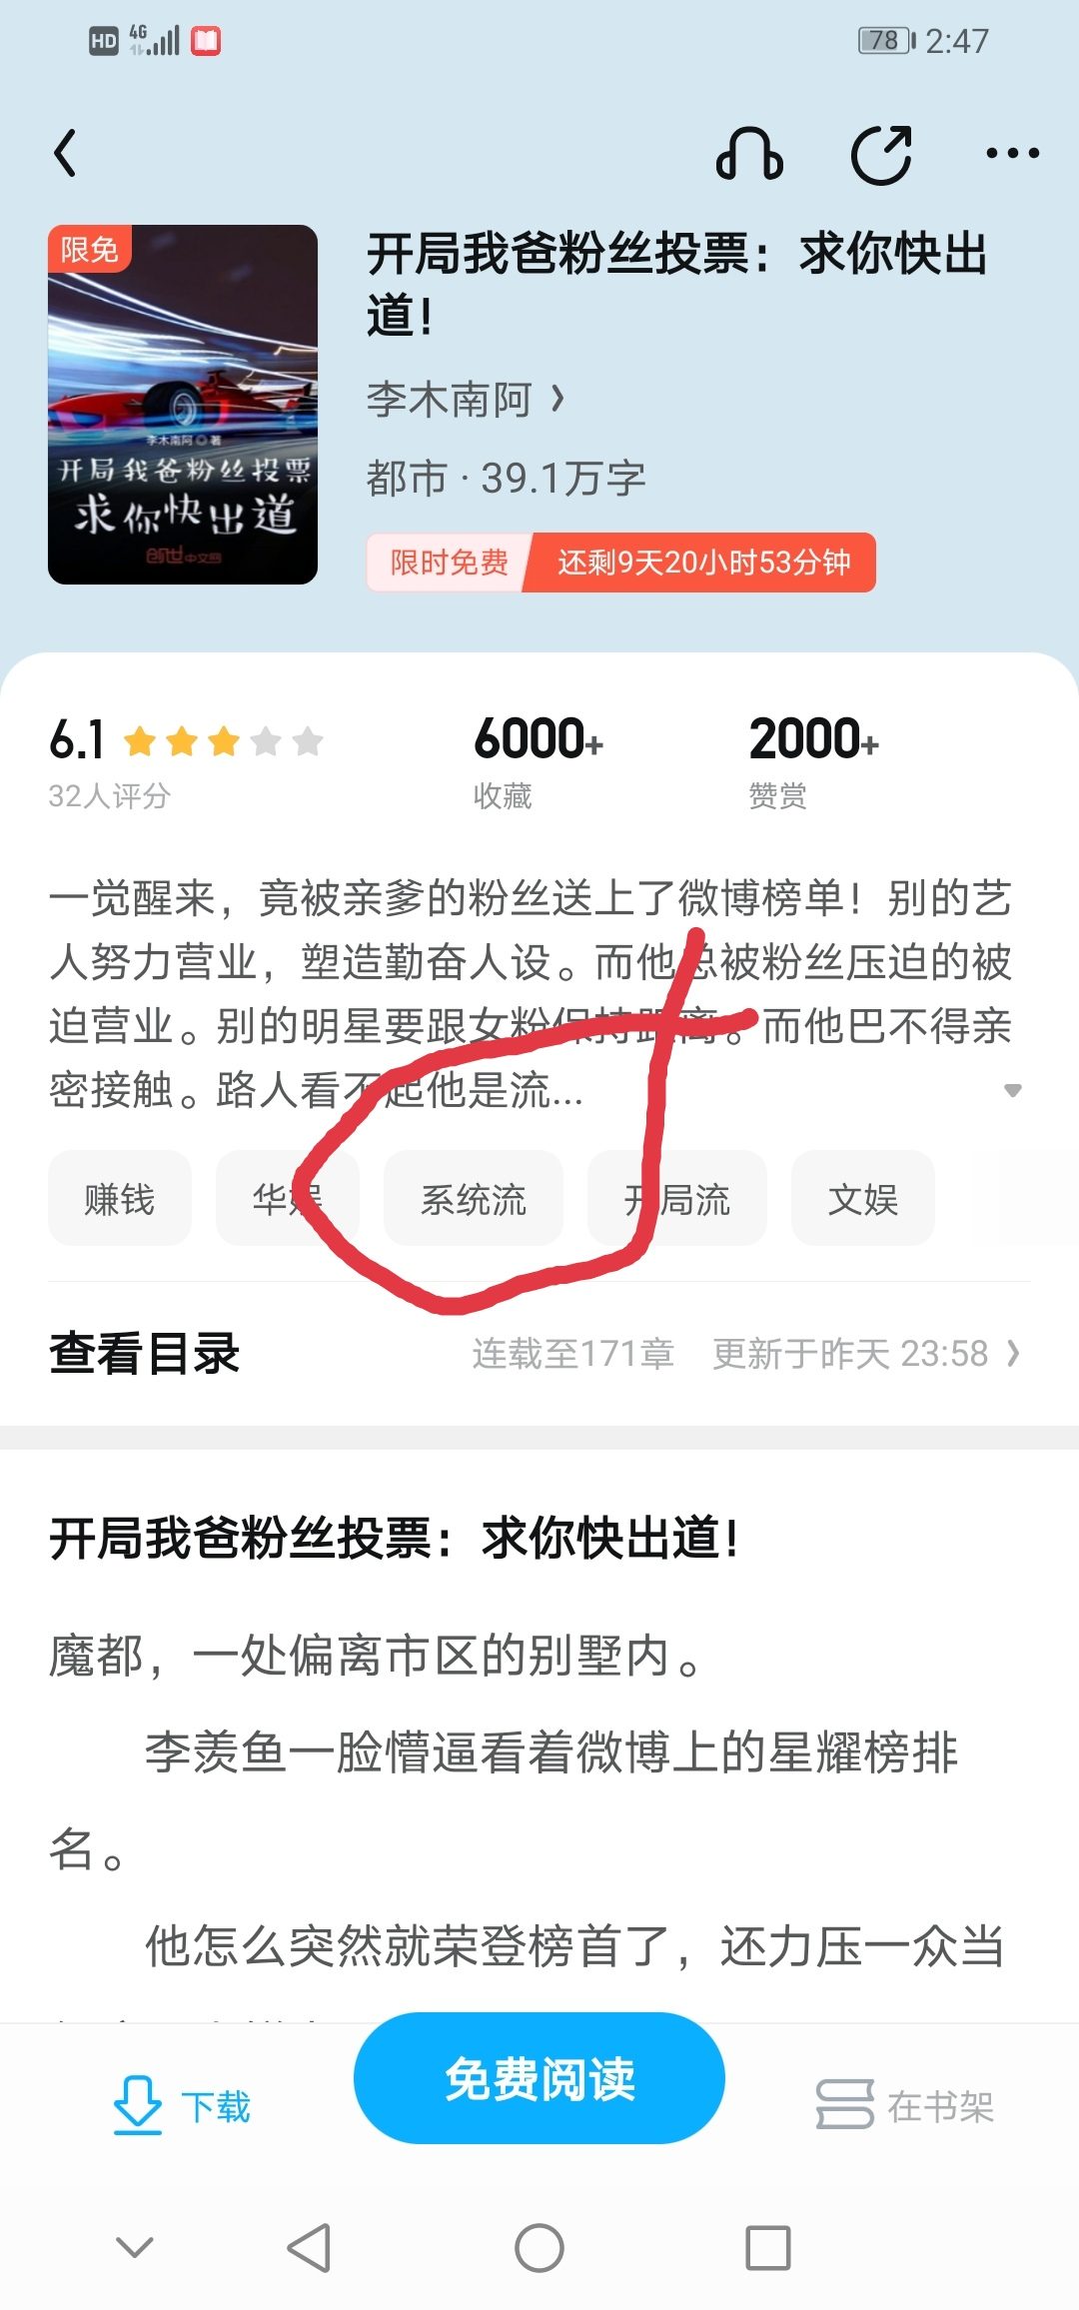Tap 查看目录 to view contents
The image size is (1079, 2310).
point(145,1354)
